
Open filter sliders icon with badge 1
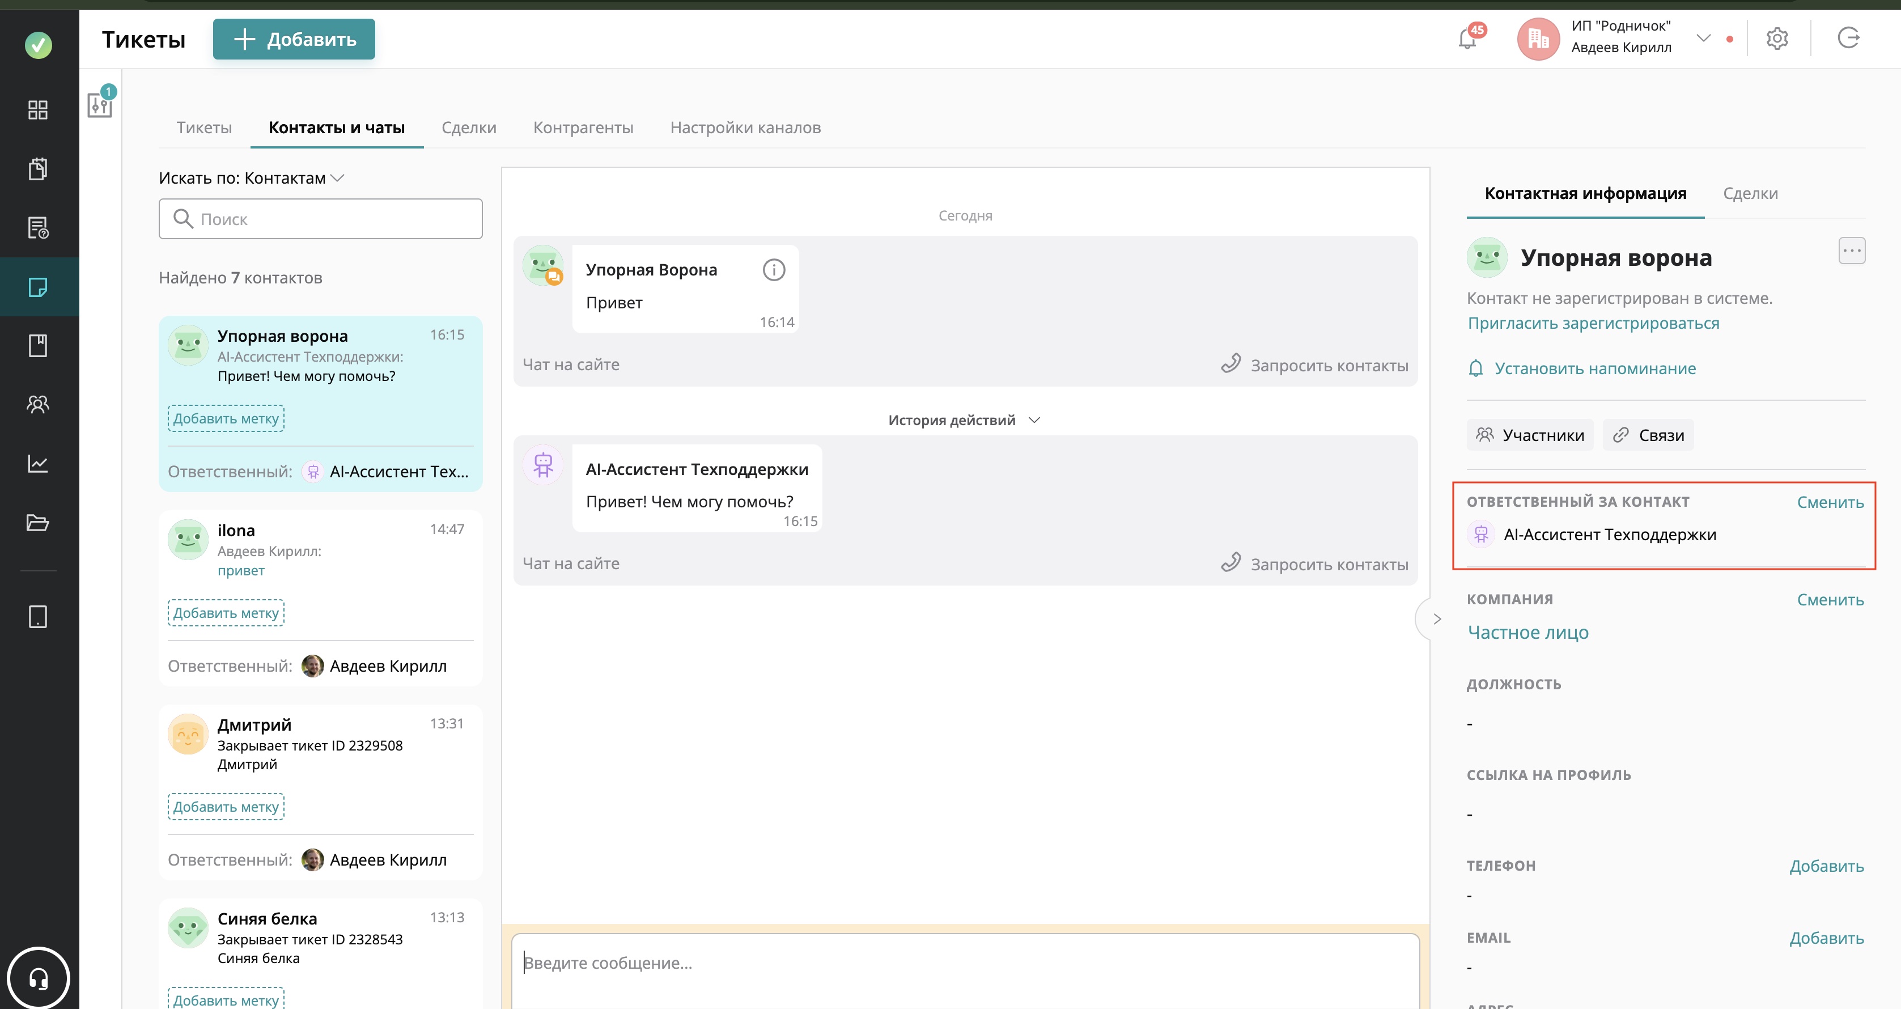[x=100, y=105]
